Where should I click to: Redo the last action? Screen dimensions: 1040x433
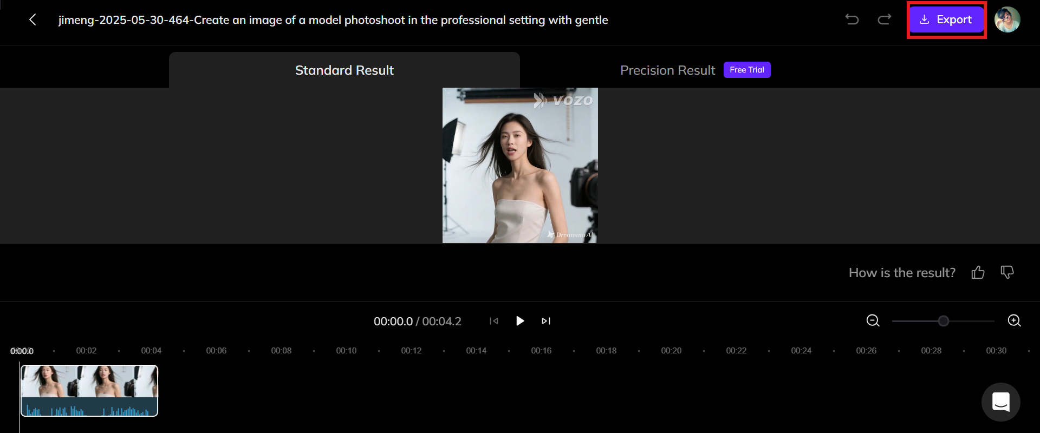click(885, 19)
